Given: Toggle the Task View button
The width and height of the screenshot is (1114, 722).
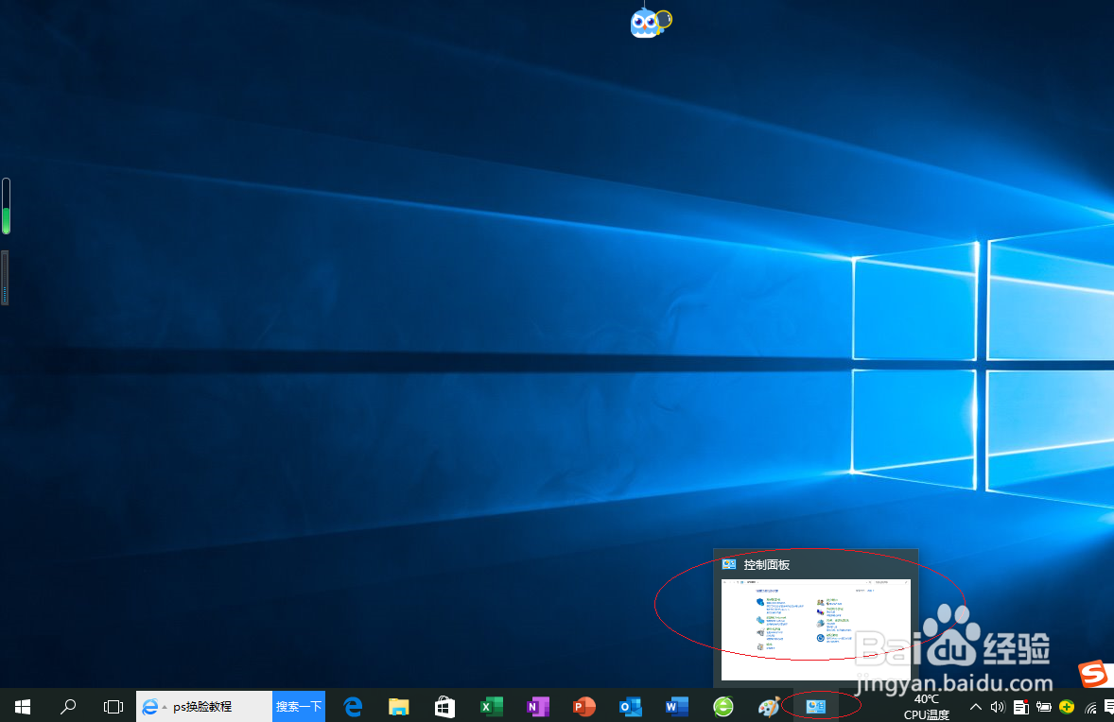Looking at the screenshot, I should point(113,706).
